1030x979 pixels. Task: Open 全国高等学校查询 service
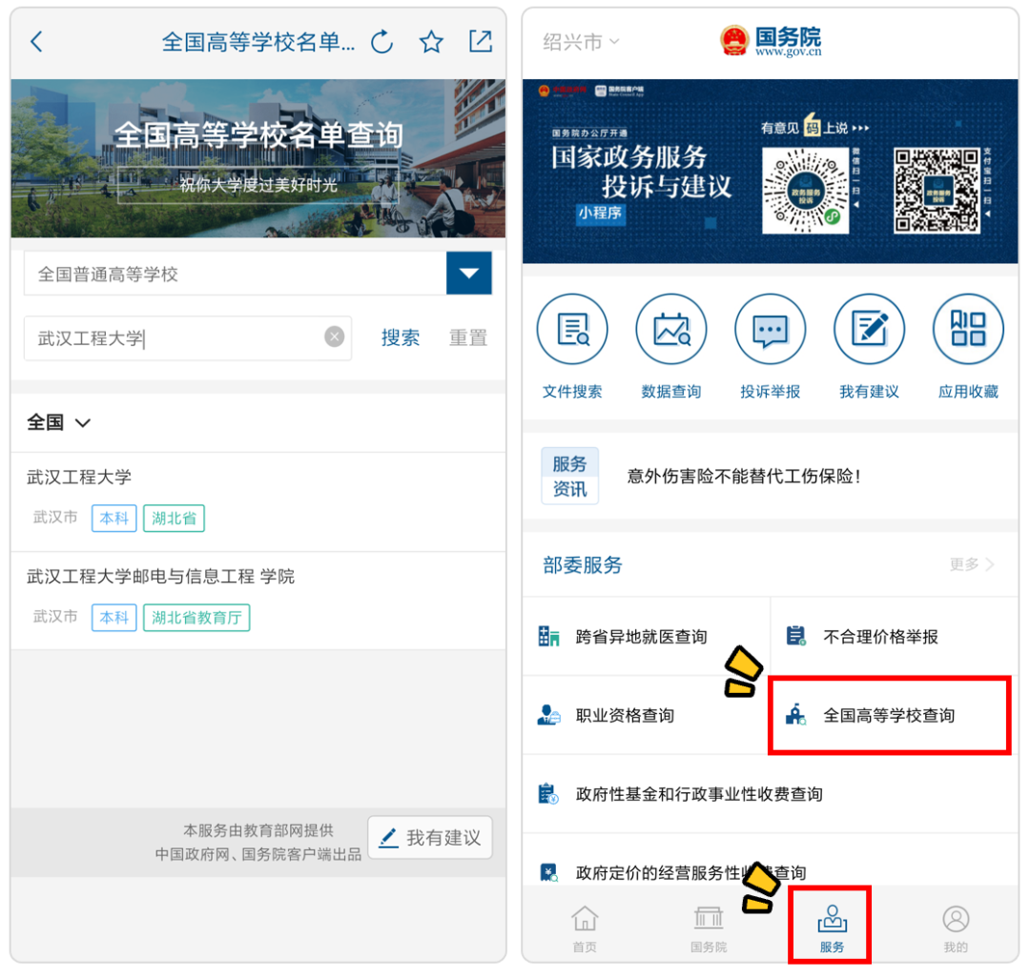point(890,715)
